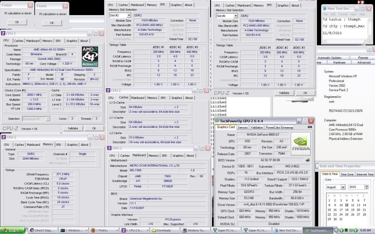Switch to Caches tab in the CPU-Z processor window

(19, 41)
